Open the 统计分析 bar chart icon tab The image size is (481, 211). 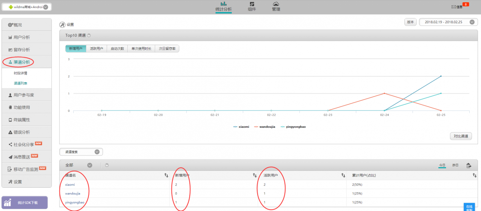coord(224,6)
